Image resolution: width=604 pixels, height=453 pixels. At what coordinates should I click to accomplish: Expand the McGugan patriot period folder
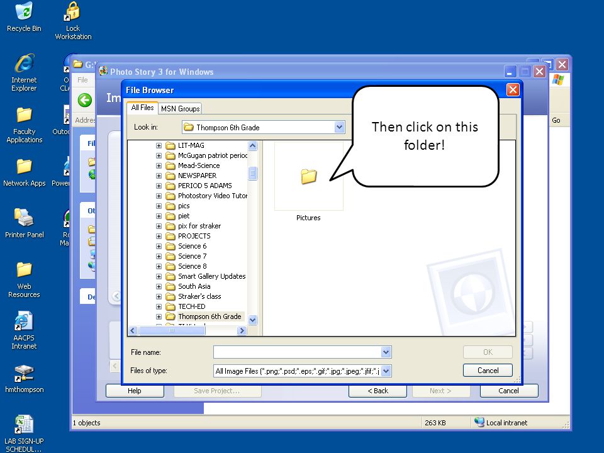pyautogui.click(x=159, y=155)
